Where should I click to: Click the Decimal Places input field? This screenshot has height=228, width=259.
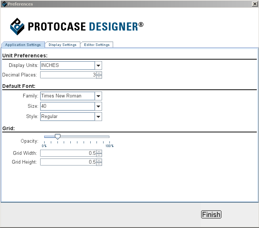click(68, 75)
